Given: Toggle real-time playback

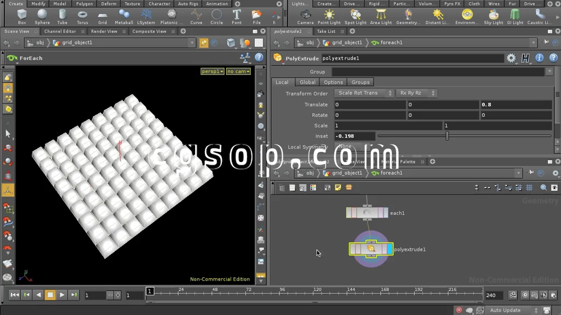Looking at the screenshot, I should 525,295.
